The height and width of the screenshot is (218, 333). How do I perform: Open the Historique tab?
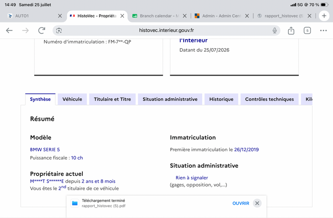point(221,99)
